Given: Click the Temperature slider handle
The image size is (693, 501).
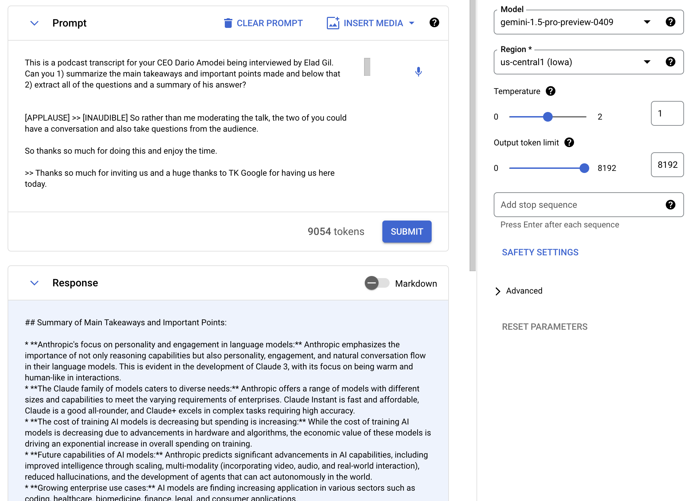Looking at the screenshot, I should [548, 117].
